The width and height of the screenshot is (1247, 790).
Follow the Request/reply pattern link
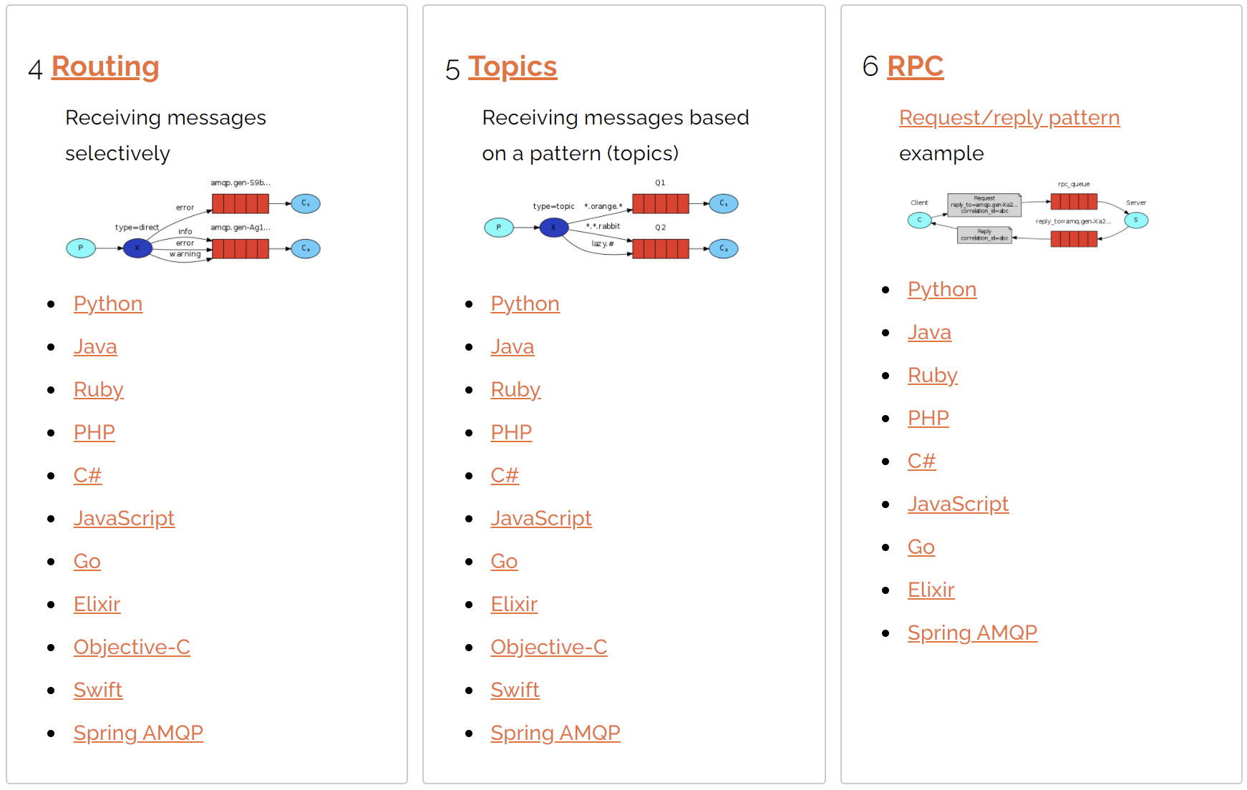click(1009, 117)
